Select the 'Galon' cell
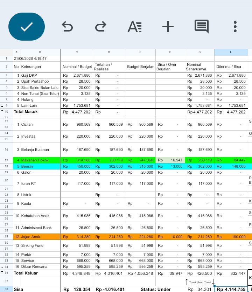The width and height of the screenshot is (252, 292). [x=40, y=172]
